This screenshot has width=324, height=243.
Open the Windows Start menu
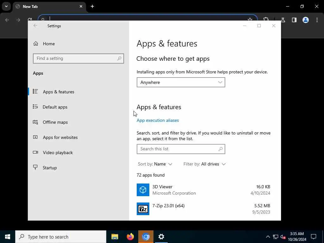click(x=8, y=237)
